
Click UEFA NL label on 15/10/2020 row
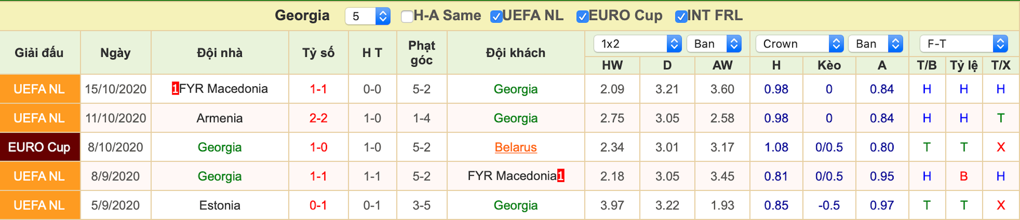pyautogui.click(x=39, y=89)
